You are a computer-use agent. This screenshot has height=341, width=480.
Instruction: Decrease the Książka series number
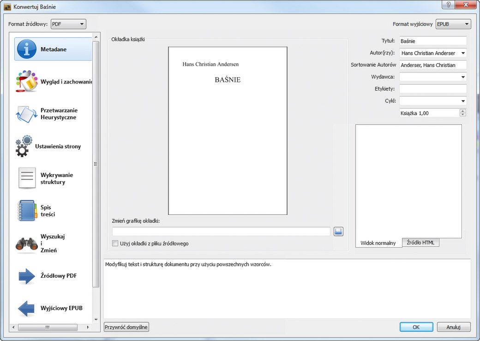tap(463, 115)
